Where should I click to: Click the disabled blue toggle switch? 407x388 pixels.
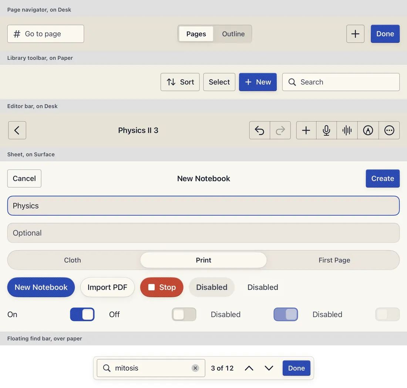(286, 314)
